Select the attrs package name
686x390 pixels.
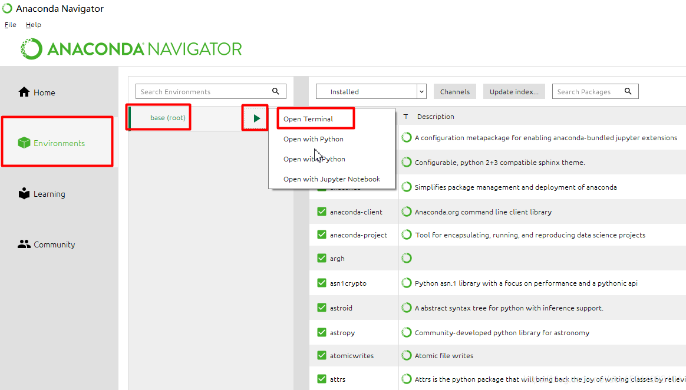click(x=337, y=379)
